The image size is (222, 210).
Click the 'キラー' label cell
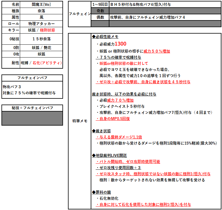click(11, 30)
